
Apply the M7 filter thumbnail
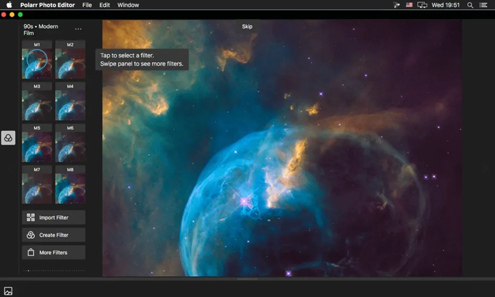37,185
